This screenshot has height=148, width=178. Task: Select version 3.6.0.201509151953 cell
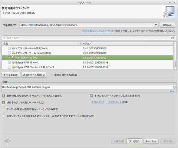click(x=95, y=58)
